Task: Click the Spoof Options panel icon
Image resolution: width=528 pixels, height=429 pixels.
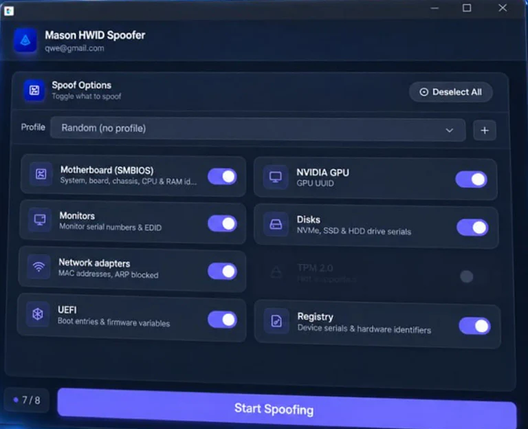Action: [x=34, y=90]
